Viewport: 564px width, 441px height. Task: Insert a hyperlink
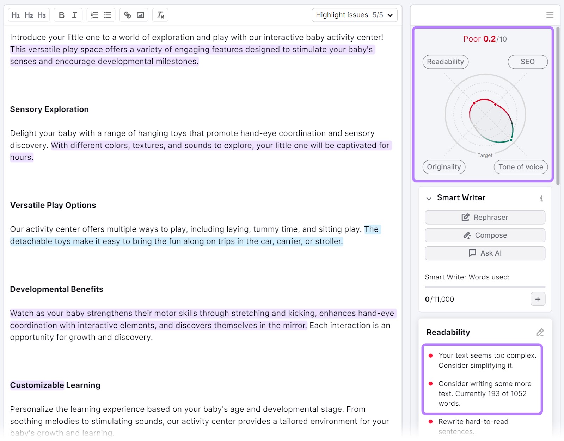(x=128, y=15)
